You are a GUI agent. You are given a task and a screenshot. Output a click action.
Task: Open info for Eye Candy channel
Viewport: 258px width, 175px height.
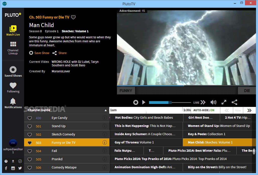tap(105, 118)
